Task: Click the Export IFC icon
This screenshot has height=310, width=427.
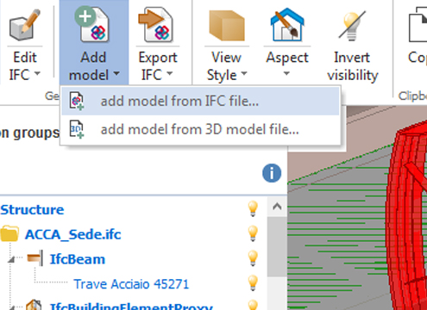Action: pos(155,25)
